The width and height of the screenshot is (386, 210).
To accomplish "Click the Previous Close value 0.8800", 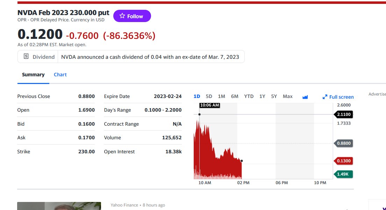I will [x=86, y=96].
